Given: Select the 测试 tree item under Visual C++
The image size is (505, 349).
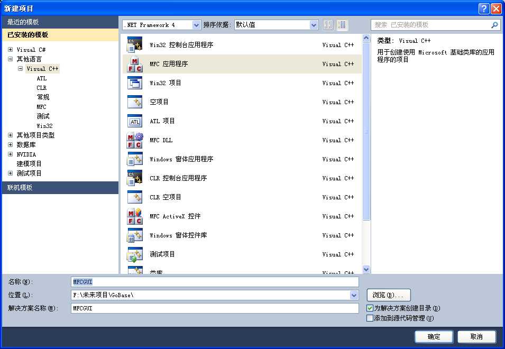Looking at the screenshot, I should pos(43,116).
